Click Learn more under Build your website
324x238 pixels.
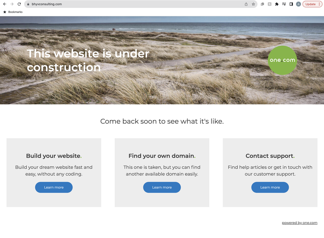[54, 187]
